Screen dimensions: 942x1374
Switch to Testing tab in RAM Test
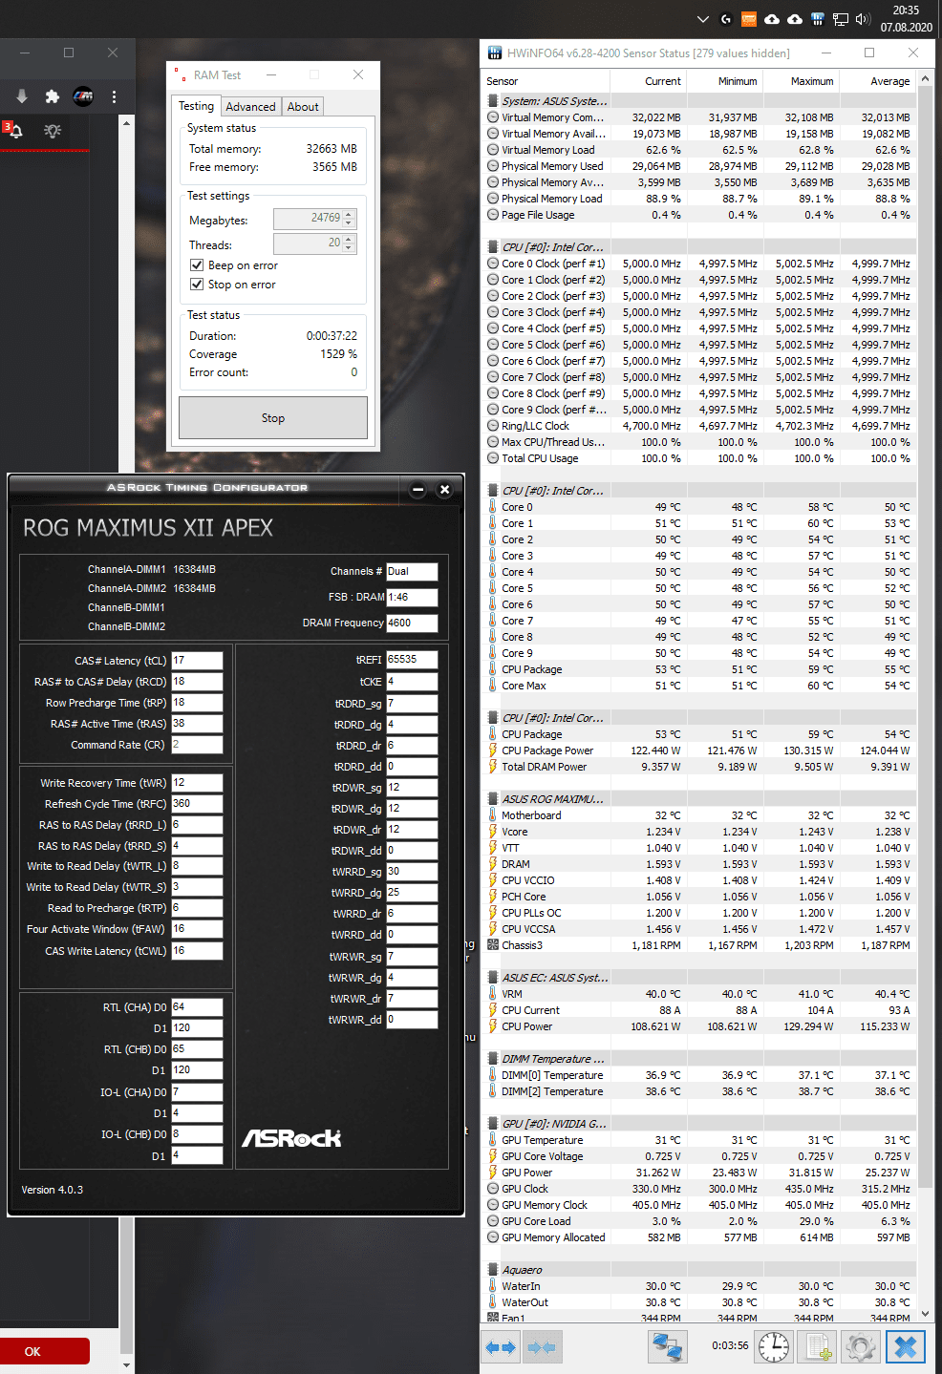click(197, 106)
